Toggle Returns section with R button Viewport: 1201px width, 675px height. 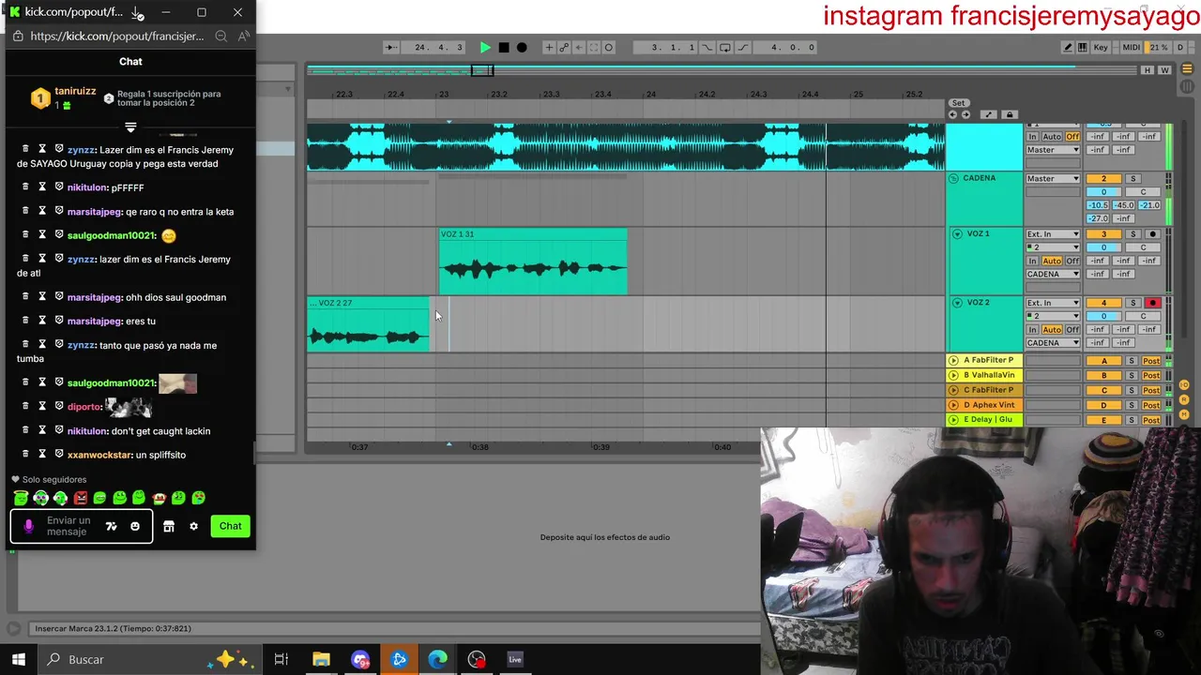[1184, 399]
